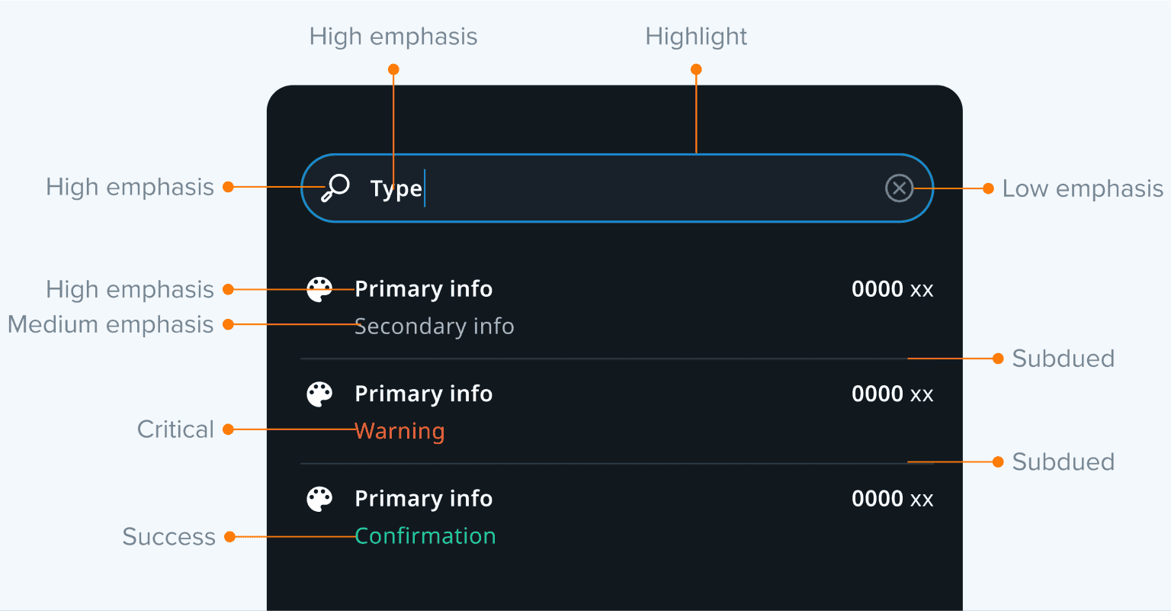Click the palette icon beside Secondary info row
This screenshot has height=611, width=1171.
point(319,290)
